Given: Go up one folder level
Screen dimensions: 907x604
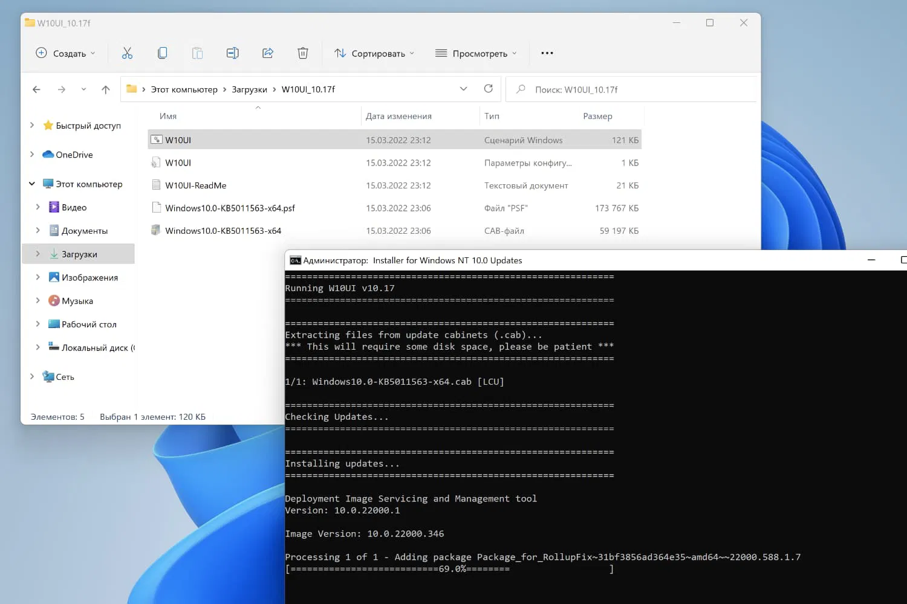Looking at the screenshot, I should [106, 89].
